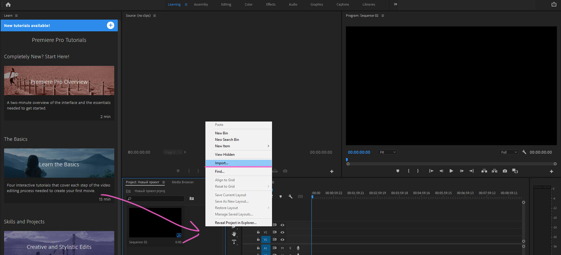Open the Source panel menu
Screen dimensions: 561x255
[155, 15]
